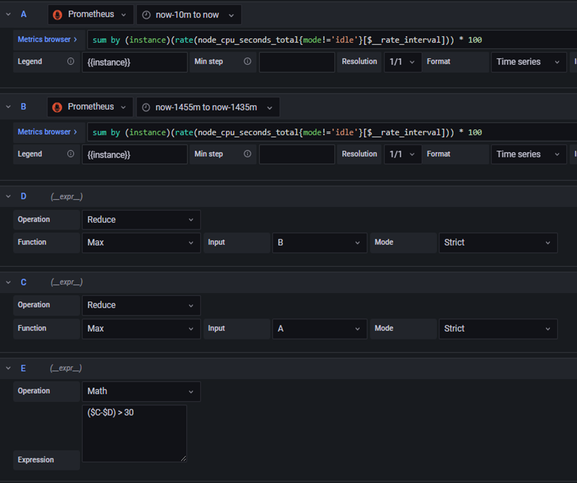Open Mode Strict dropdown in expression C
Viewport: 577px width, 483px height.
(498, 328)
